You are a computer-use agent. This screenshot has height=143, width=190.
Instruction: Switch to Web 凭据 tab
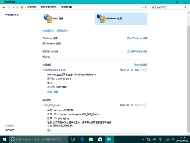(68, 19)
